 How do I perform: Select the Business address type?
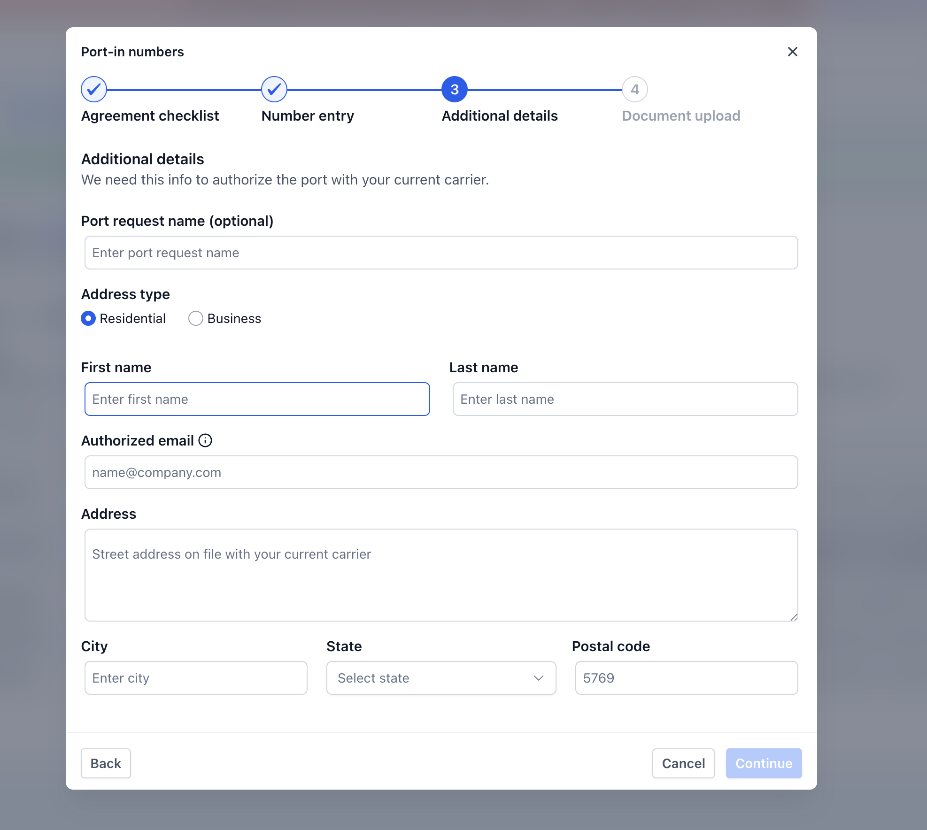point(196,318)
